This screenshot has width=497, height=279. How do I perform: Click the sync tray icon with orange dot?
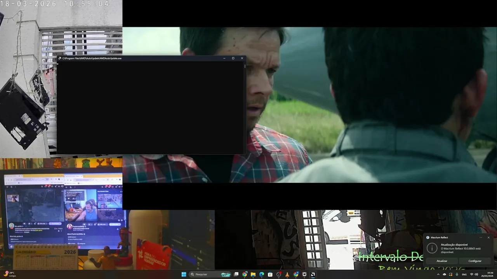451,274
